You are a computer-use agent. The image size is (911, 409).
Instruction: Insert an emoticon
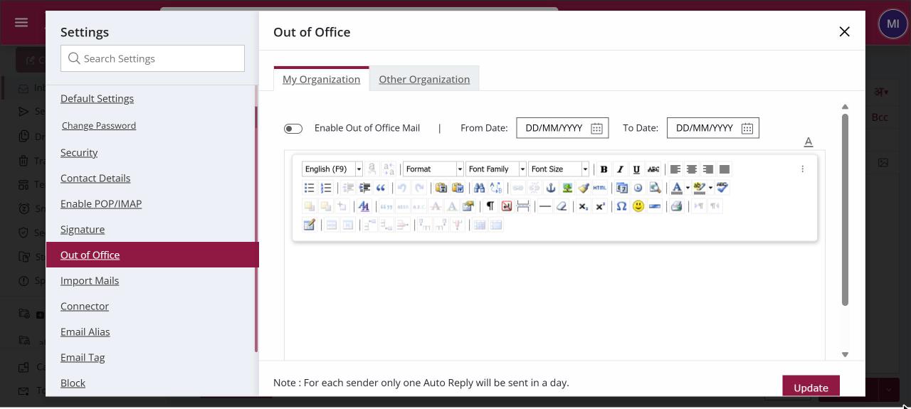[638, 206]
